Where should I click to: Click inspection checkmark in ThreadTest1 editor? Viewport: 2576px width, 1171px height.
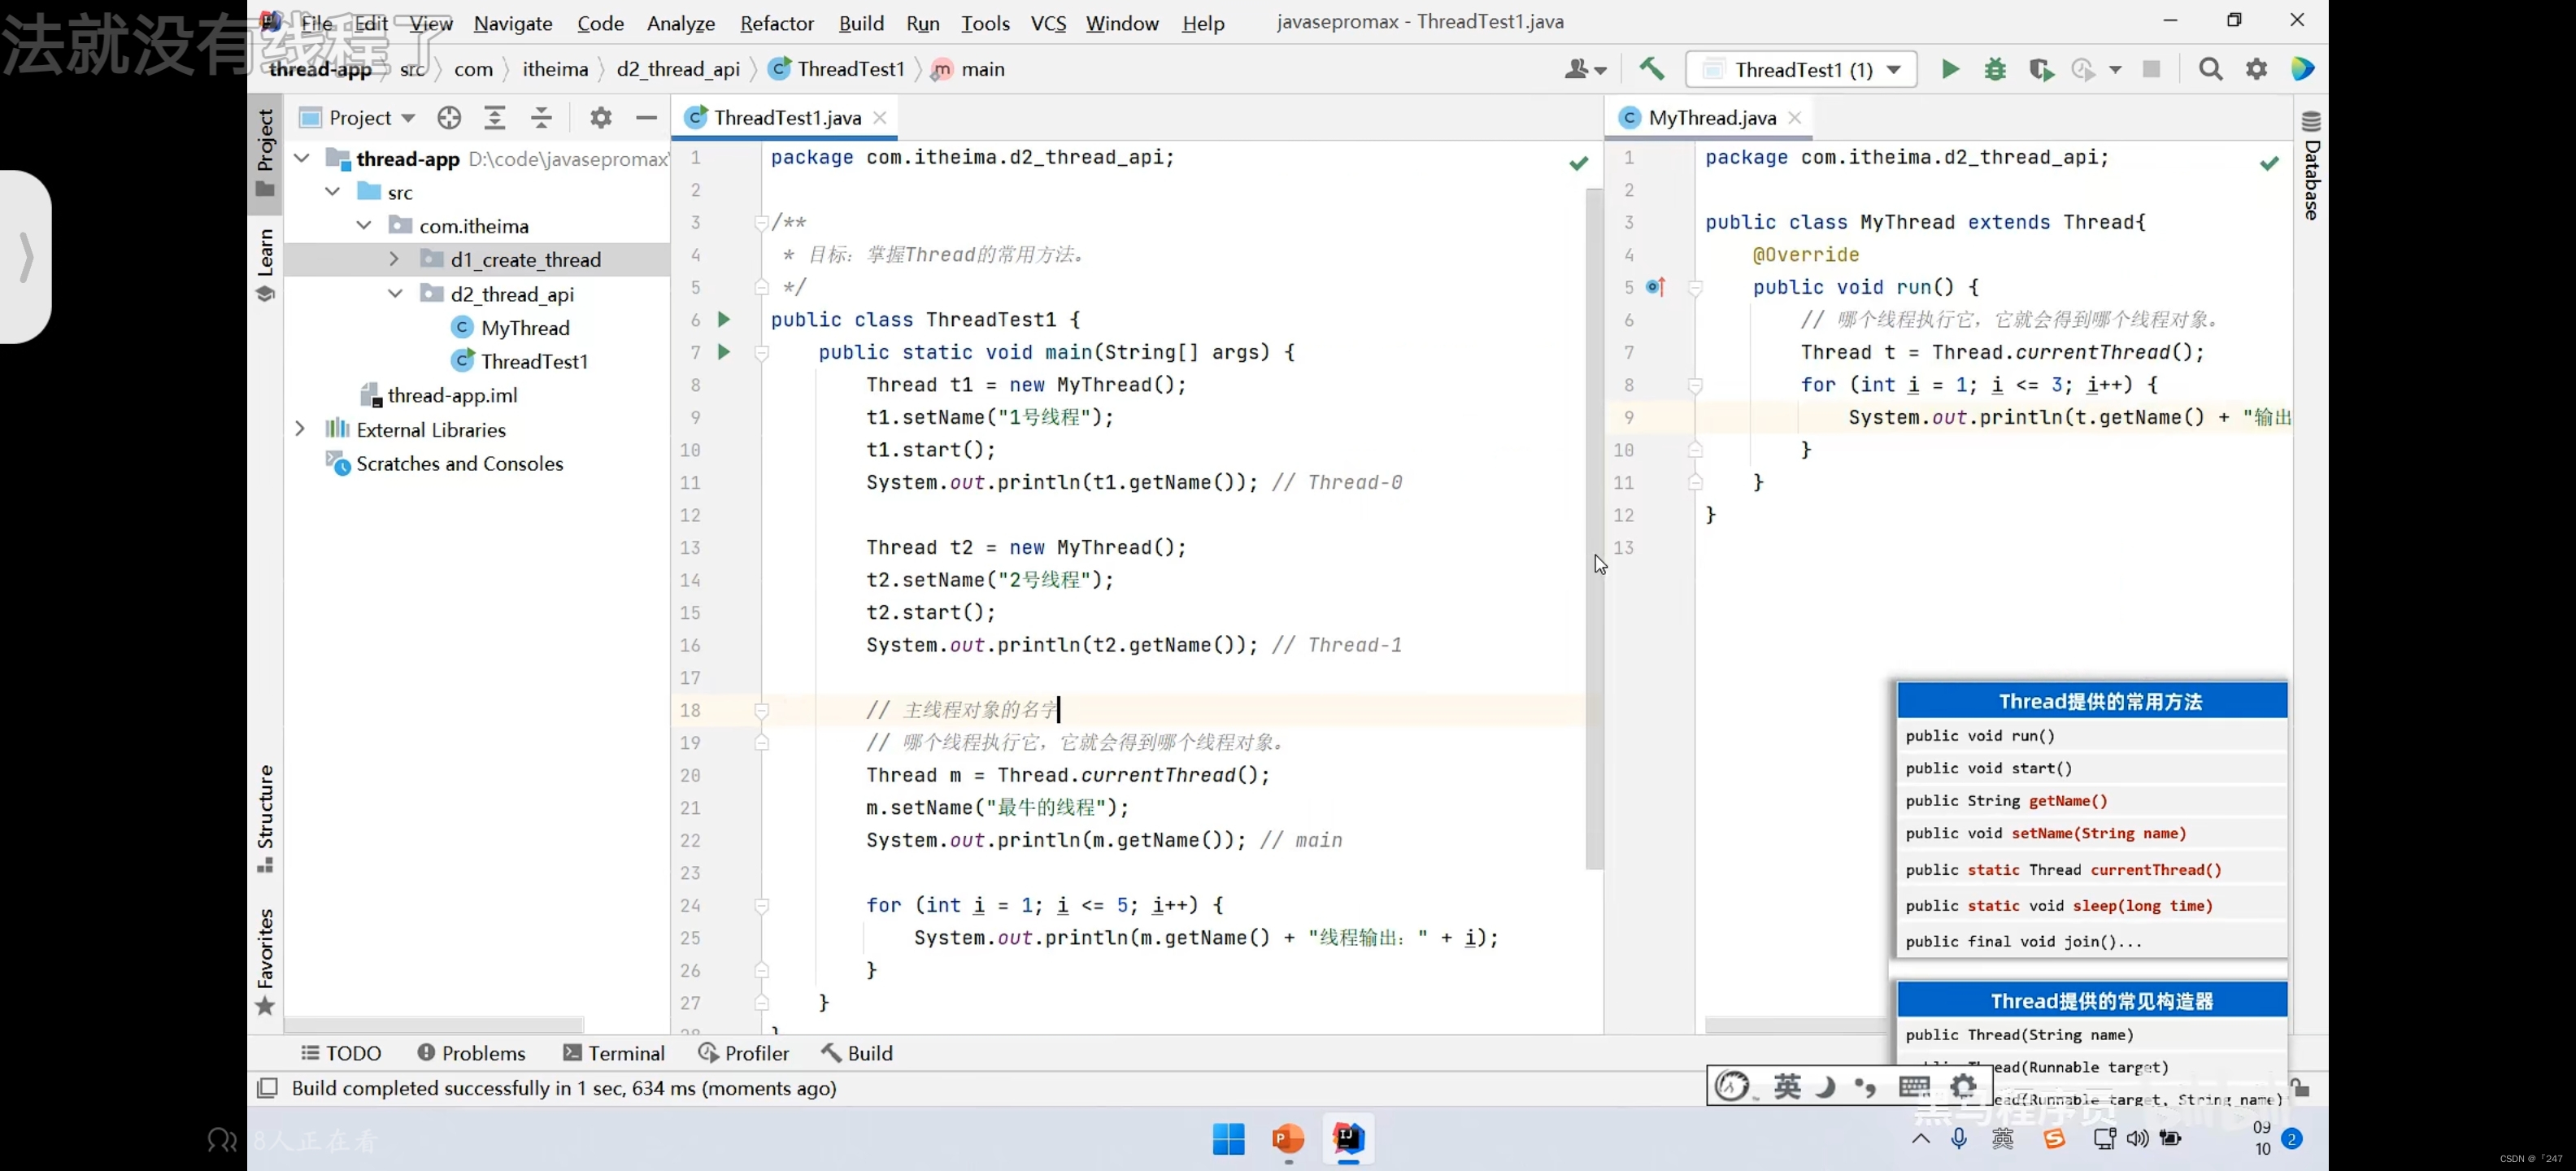(x=1578, y=163)
